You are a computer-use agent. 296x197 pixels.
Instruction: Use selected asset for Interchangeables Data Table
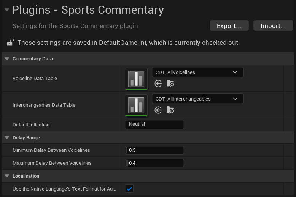pos(158,110)
